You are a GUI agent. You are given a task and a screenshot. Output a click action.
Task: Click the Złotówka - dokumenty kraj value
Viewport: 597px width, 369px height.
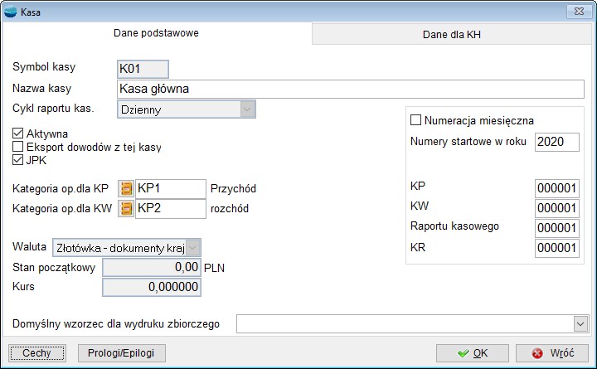[120, 248]
